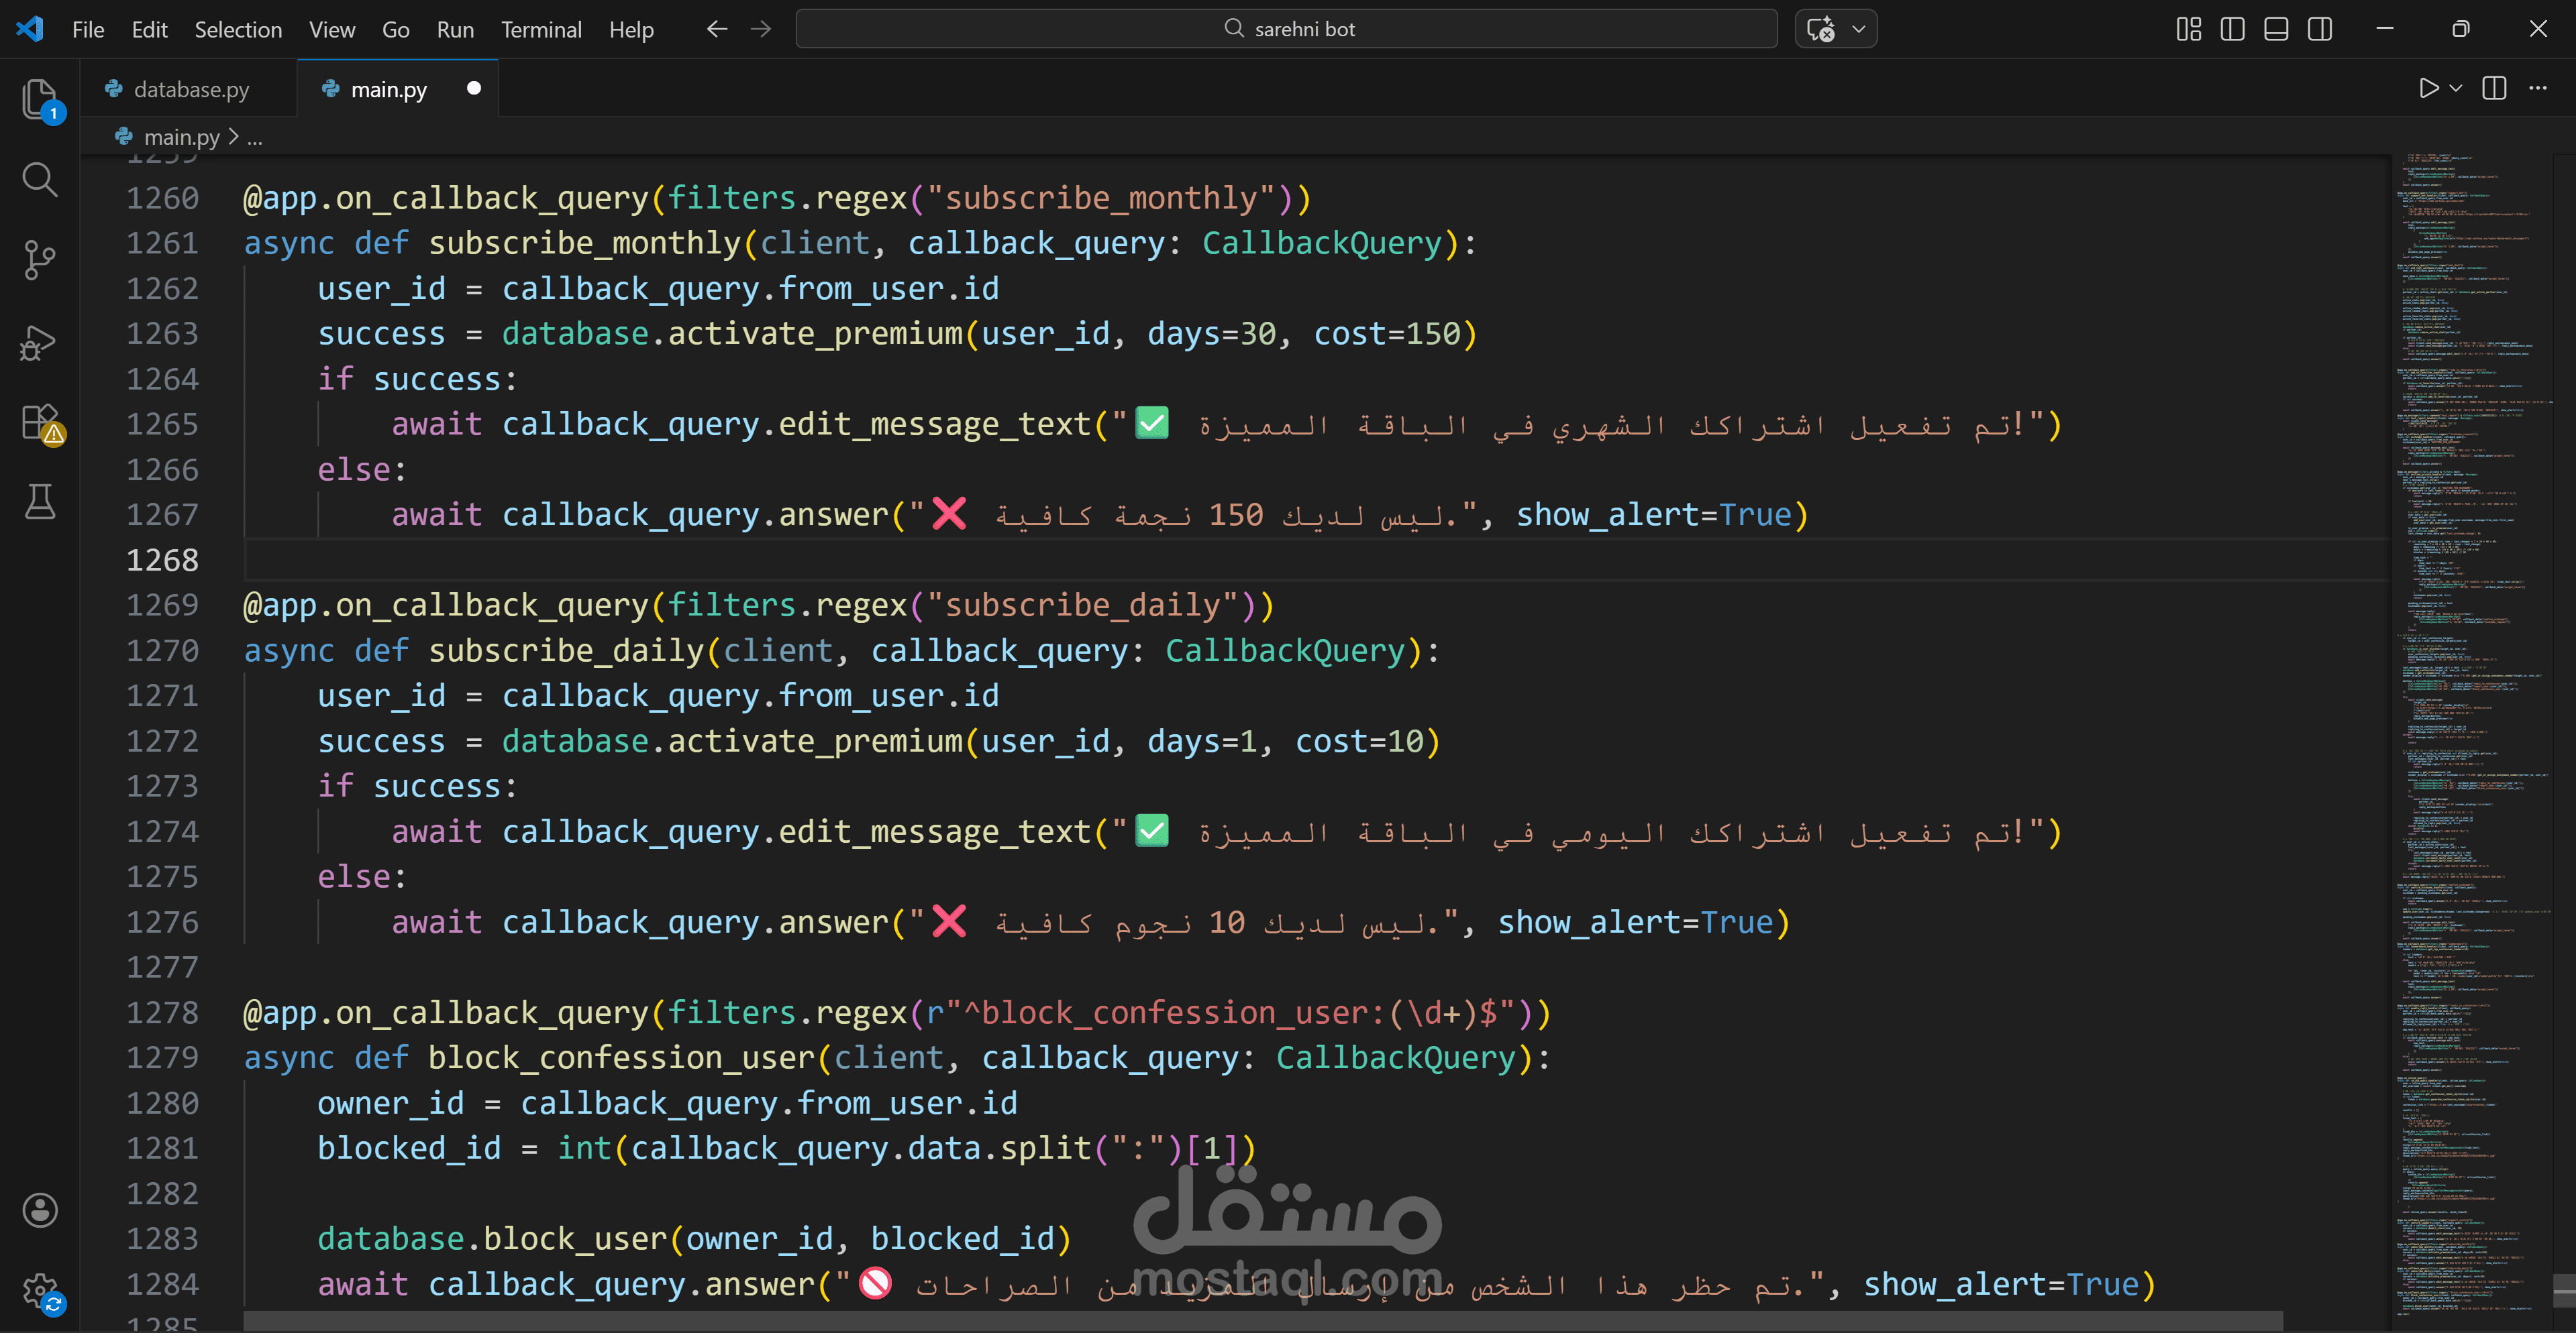Open the Edit menu

pyautogui.click(x=149, y=29)
